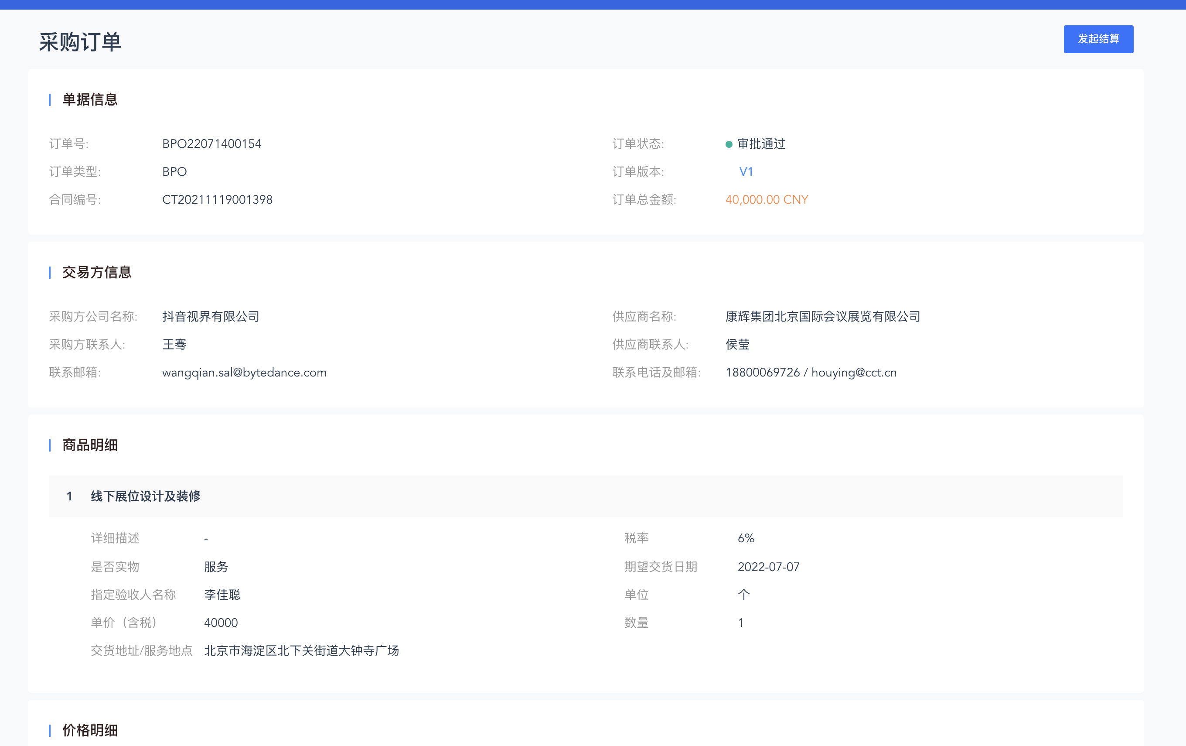Select item row 线下展位设计及装修

pos(145,496)
